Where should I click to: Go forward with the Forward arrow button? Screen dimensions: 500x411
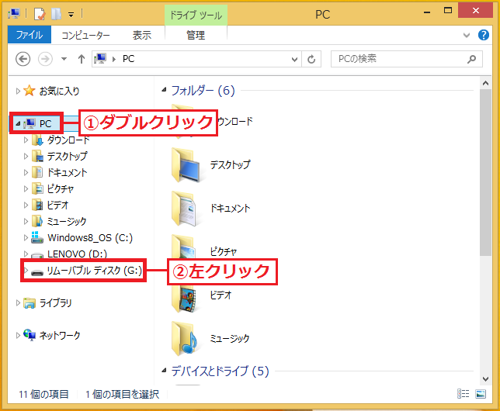45,59
